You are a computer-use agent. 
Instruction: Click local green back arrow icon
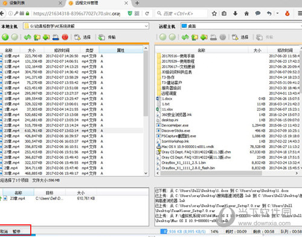[5, 37]
